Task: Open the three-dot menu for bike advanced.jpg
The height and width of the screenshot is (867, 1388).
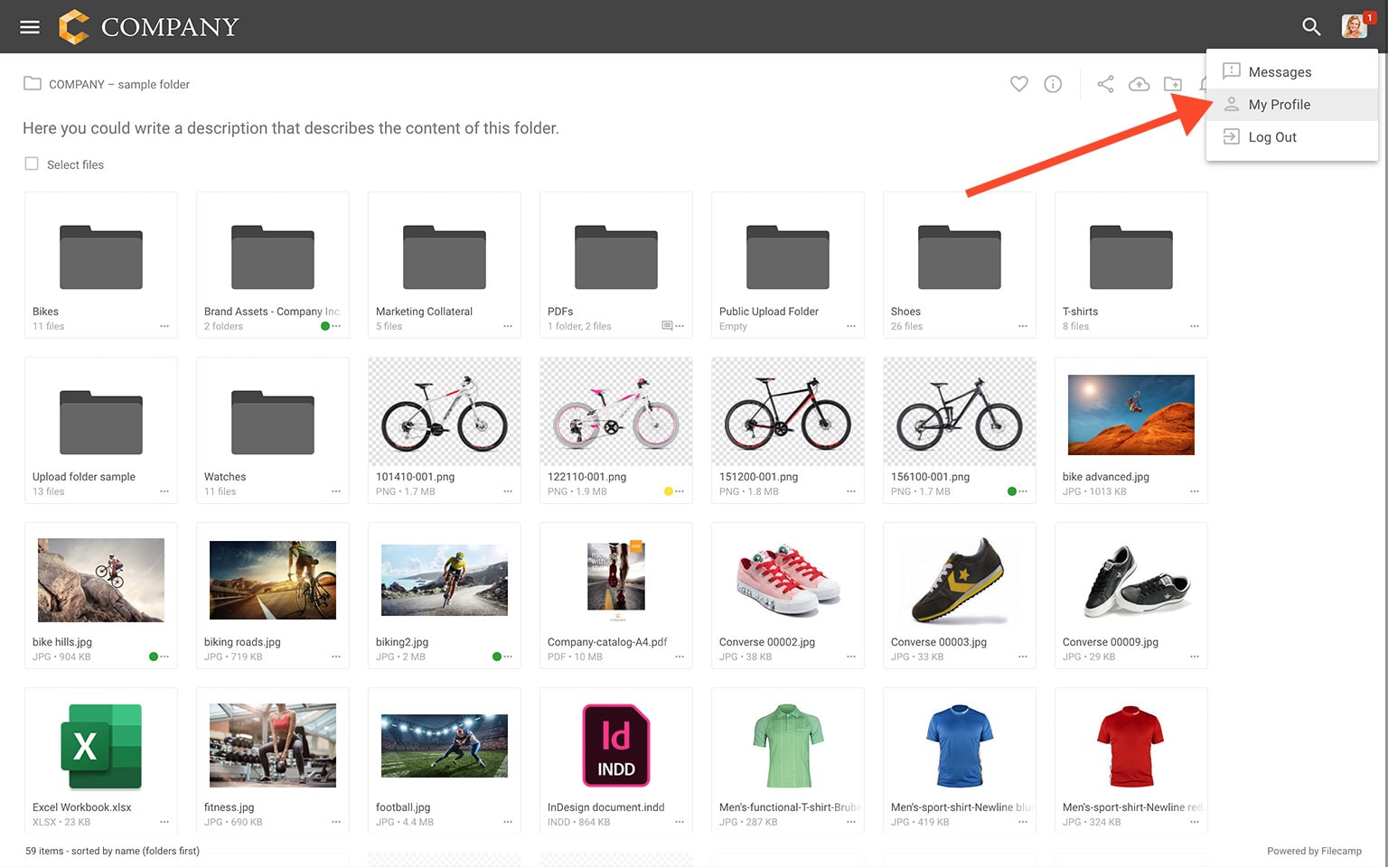Action: coord(1195,491)
